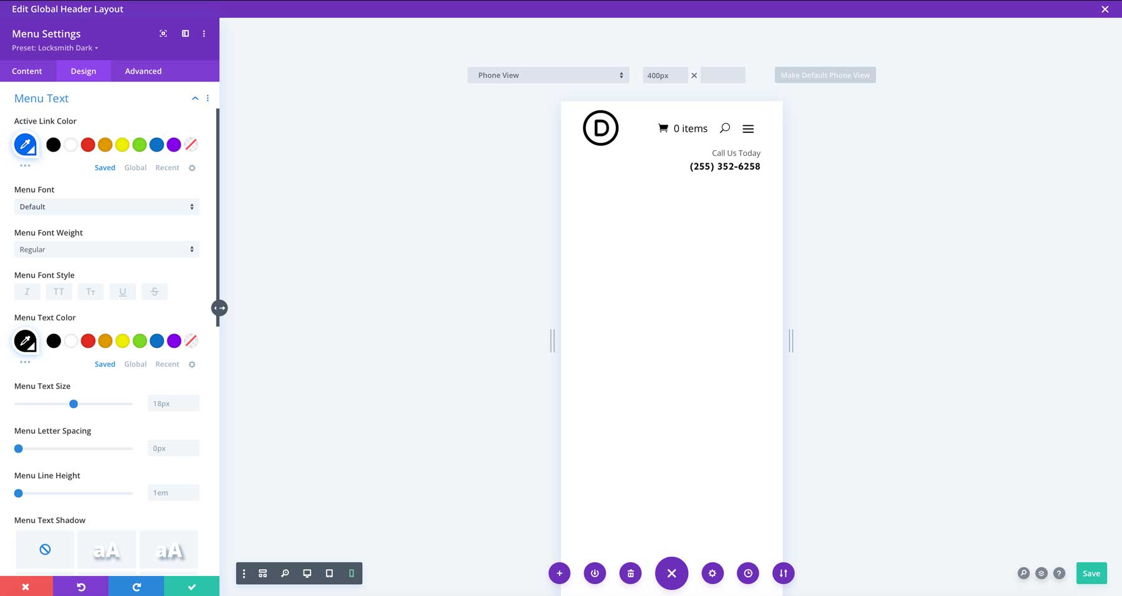Open the Phone View preview dropdown

click(x=548, y=75)
